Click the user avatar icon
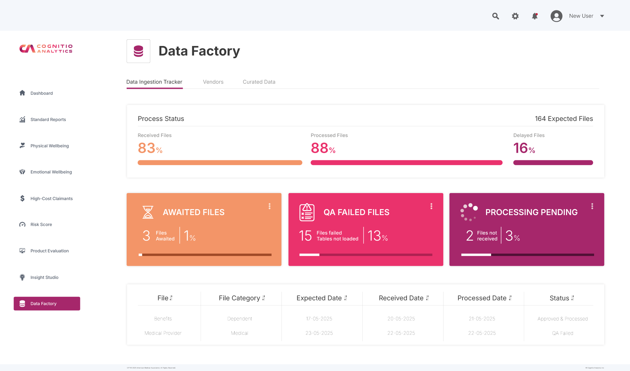Image resolution: width=630 pixels, height=371 pixels. [556, 16]
